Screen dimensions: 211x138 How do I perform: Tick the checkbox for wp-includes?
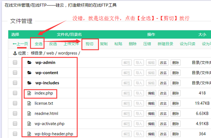15,83
